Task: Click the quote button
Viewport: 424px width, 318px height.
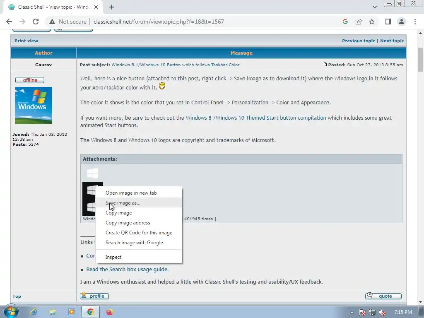Action: (x=383, y=296)
